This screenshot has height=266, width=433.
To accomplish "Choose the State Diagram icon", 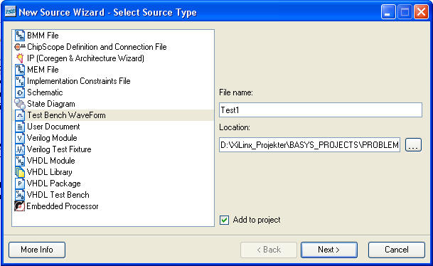I will [x=20, y=104].
